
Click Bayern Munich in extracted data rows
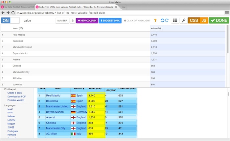pyautogui.click(x=20, y=53)
